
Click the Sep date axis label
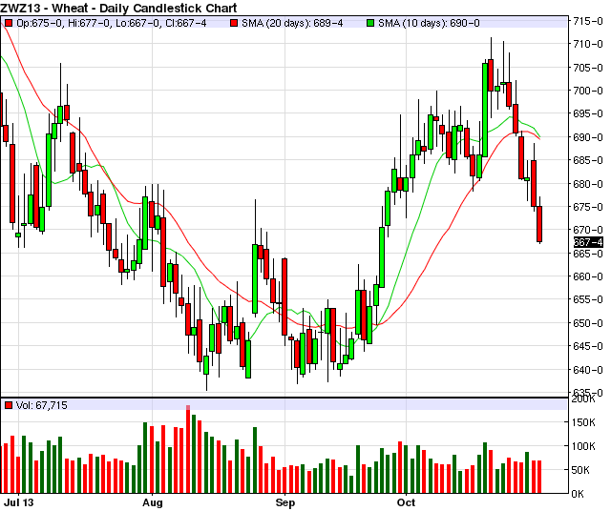click(285, 502)
